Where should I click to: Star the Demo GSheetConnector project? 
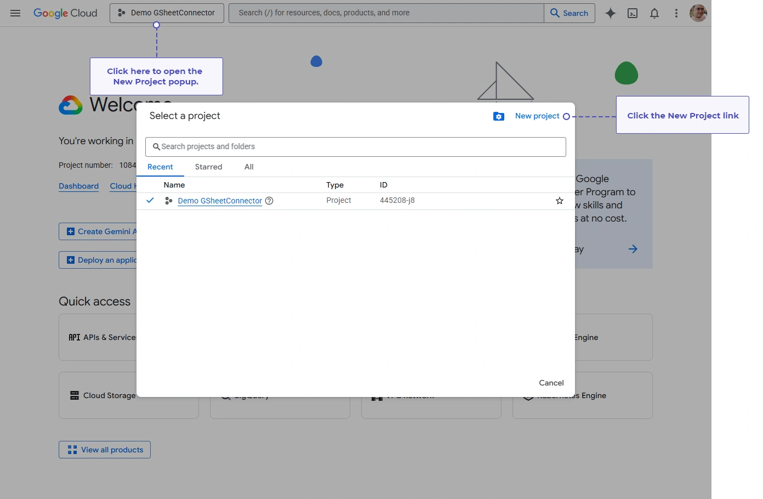[560, 201]
